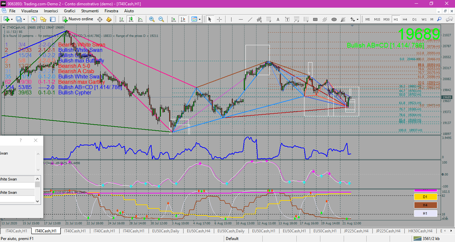Expand the arrows objects dropdown arrow
Viewport: 455px width, 242px height.
coord(358,19)
